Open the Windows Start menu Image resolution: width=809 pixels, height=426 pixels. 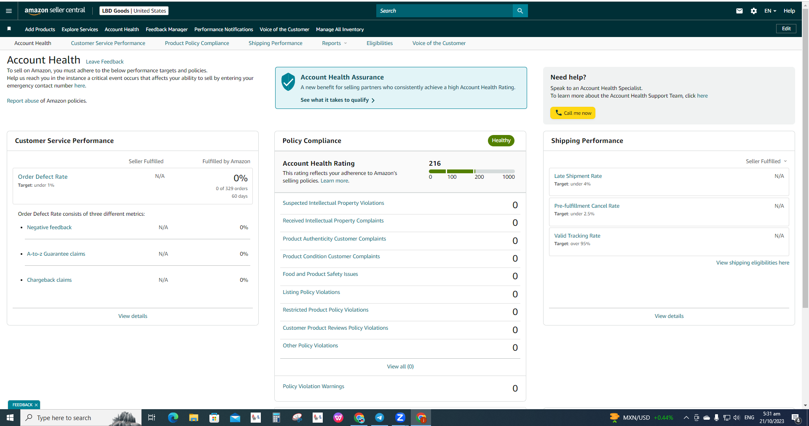10,418
